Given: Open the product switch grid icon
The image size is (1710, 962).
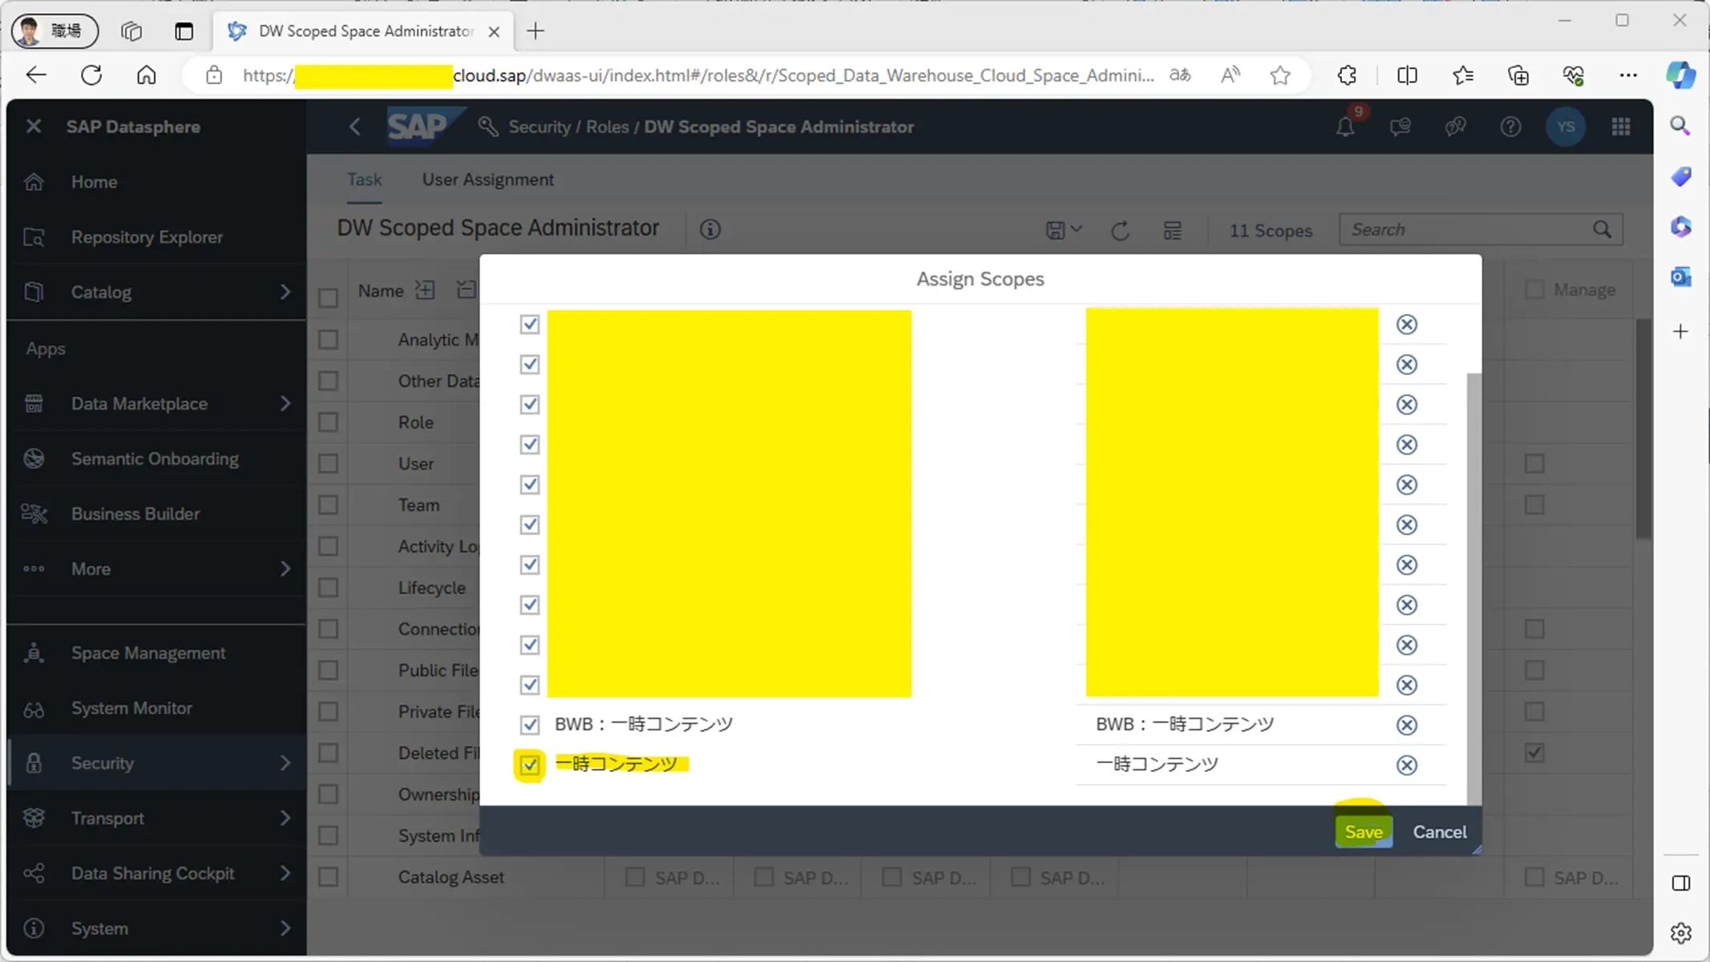Looking at the screenshot, I should tap(1621, 127).
